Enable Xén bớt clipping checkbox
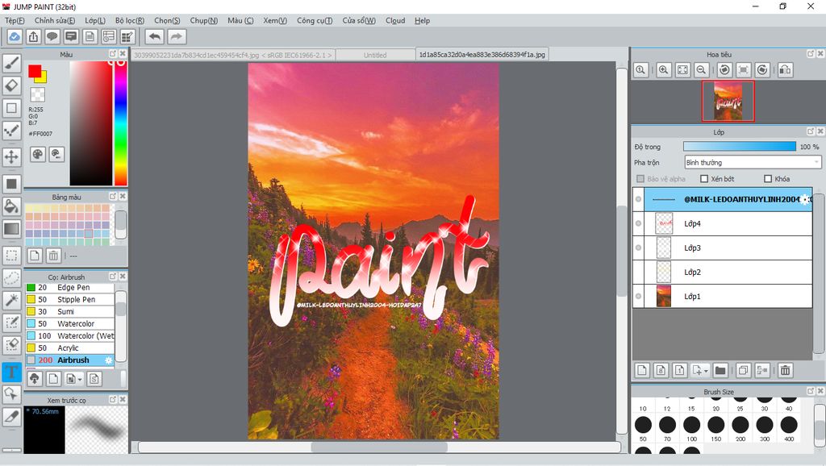 point(703,179)
